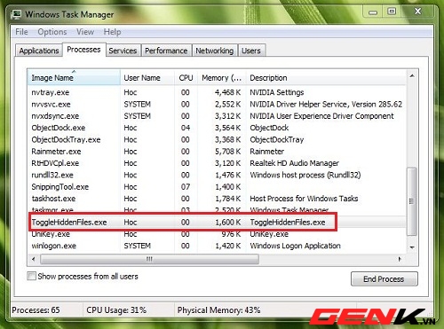Click the vertical scrollbar thumb
This screenshot has width=444, height=329.
[412, 201]
